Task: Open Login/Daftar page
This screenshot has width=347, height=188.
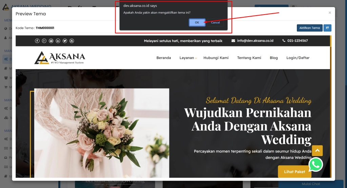Action: coord(298,58)
